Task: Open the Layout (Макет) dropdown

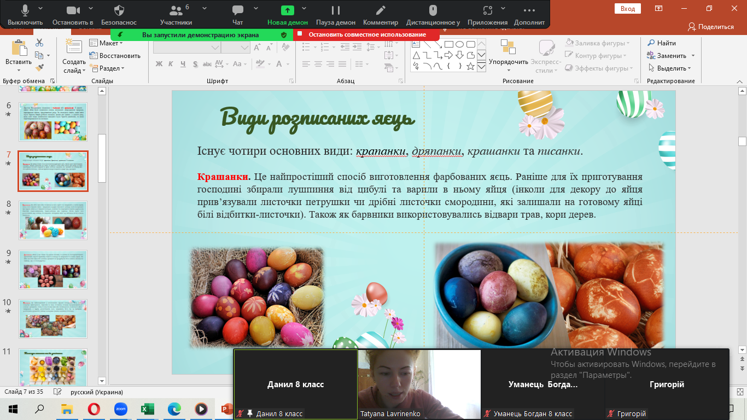Action: (x=107, y=43)
